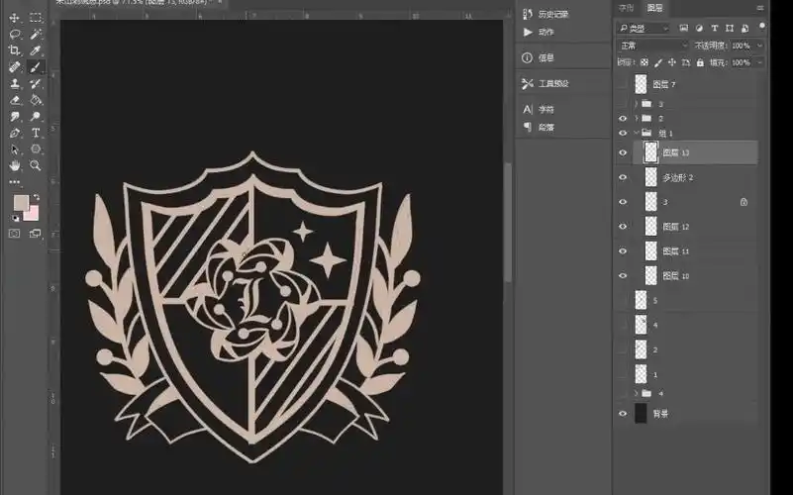This screenshot has width=793, height=495.
Task: Select the Rectangular Marquee tool
Action: (x=36, y=18)
